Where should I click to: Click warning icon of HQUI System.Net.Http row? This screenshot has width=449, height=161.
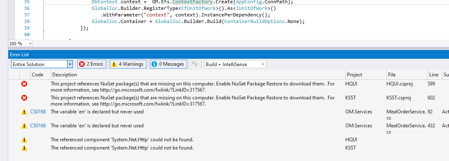pos(24,140)
